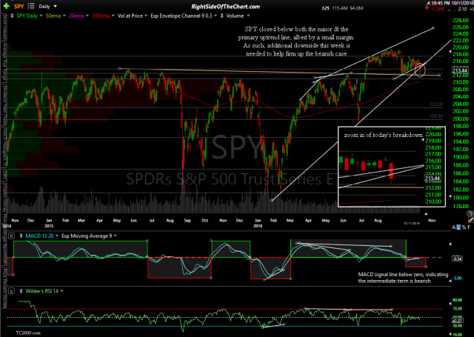Click the scale arrows beside MACD 12 26
This screenshot has width=474, height=337.
pyautogui.click(x=21, y=236)
